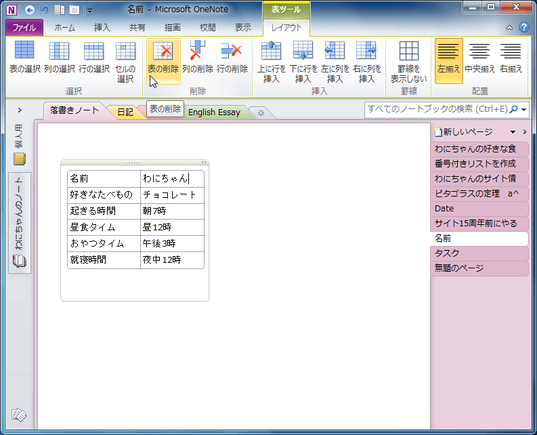Screen dimensions: 537x435
Task: Click the Delete Table (表の削除) button
Action: coord(163,61)
